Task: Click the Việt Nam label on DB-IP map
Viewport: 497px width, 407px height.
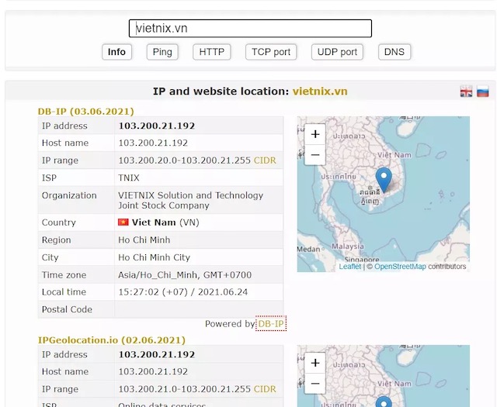Action: (x=394, y=155)
